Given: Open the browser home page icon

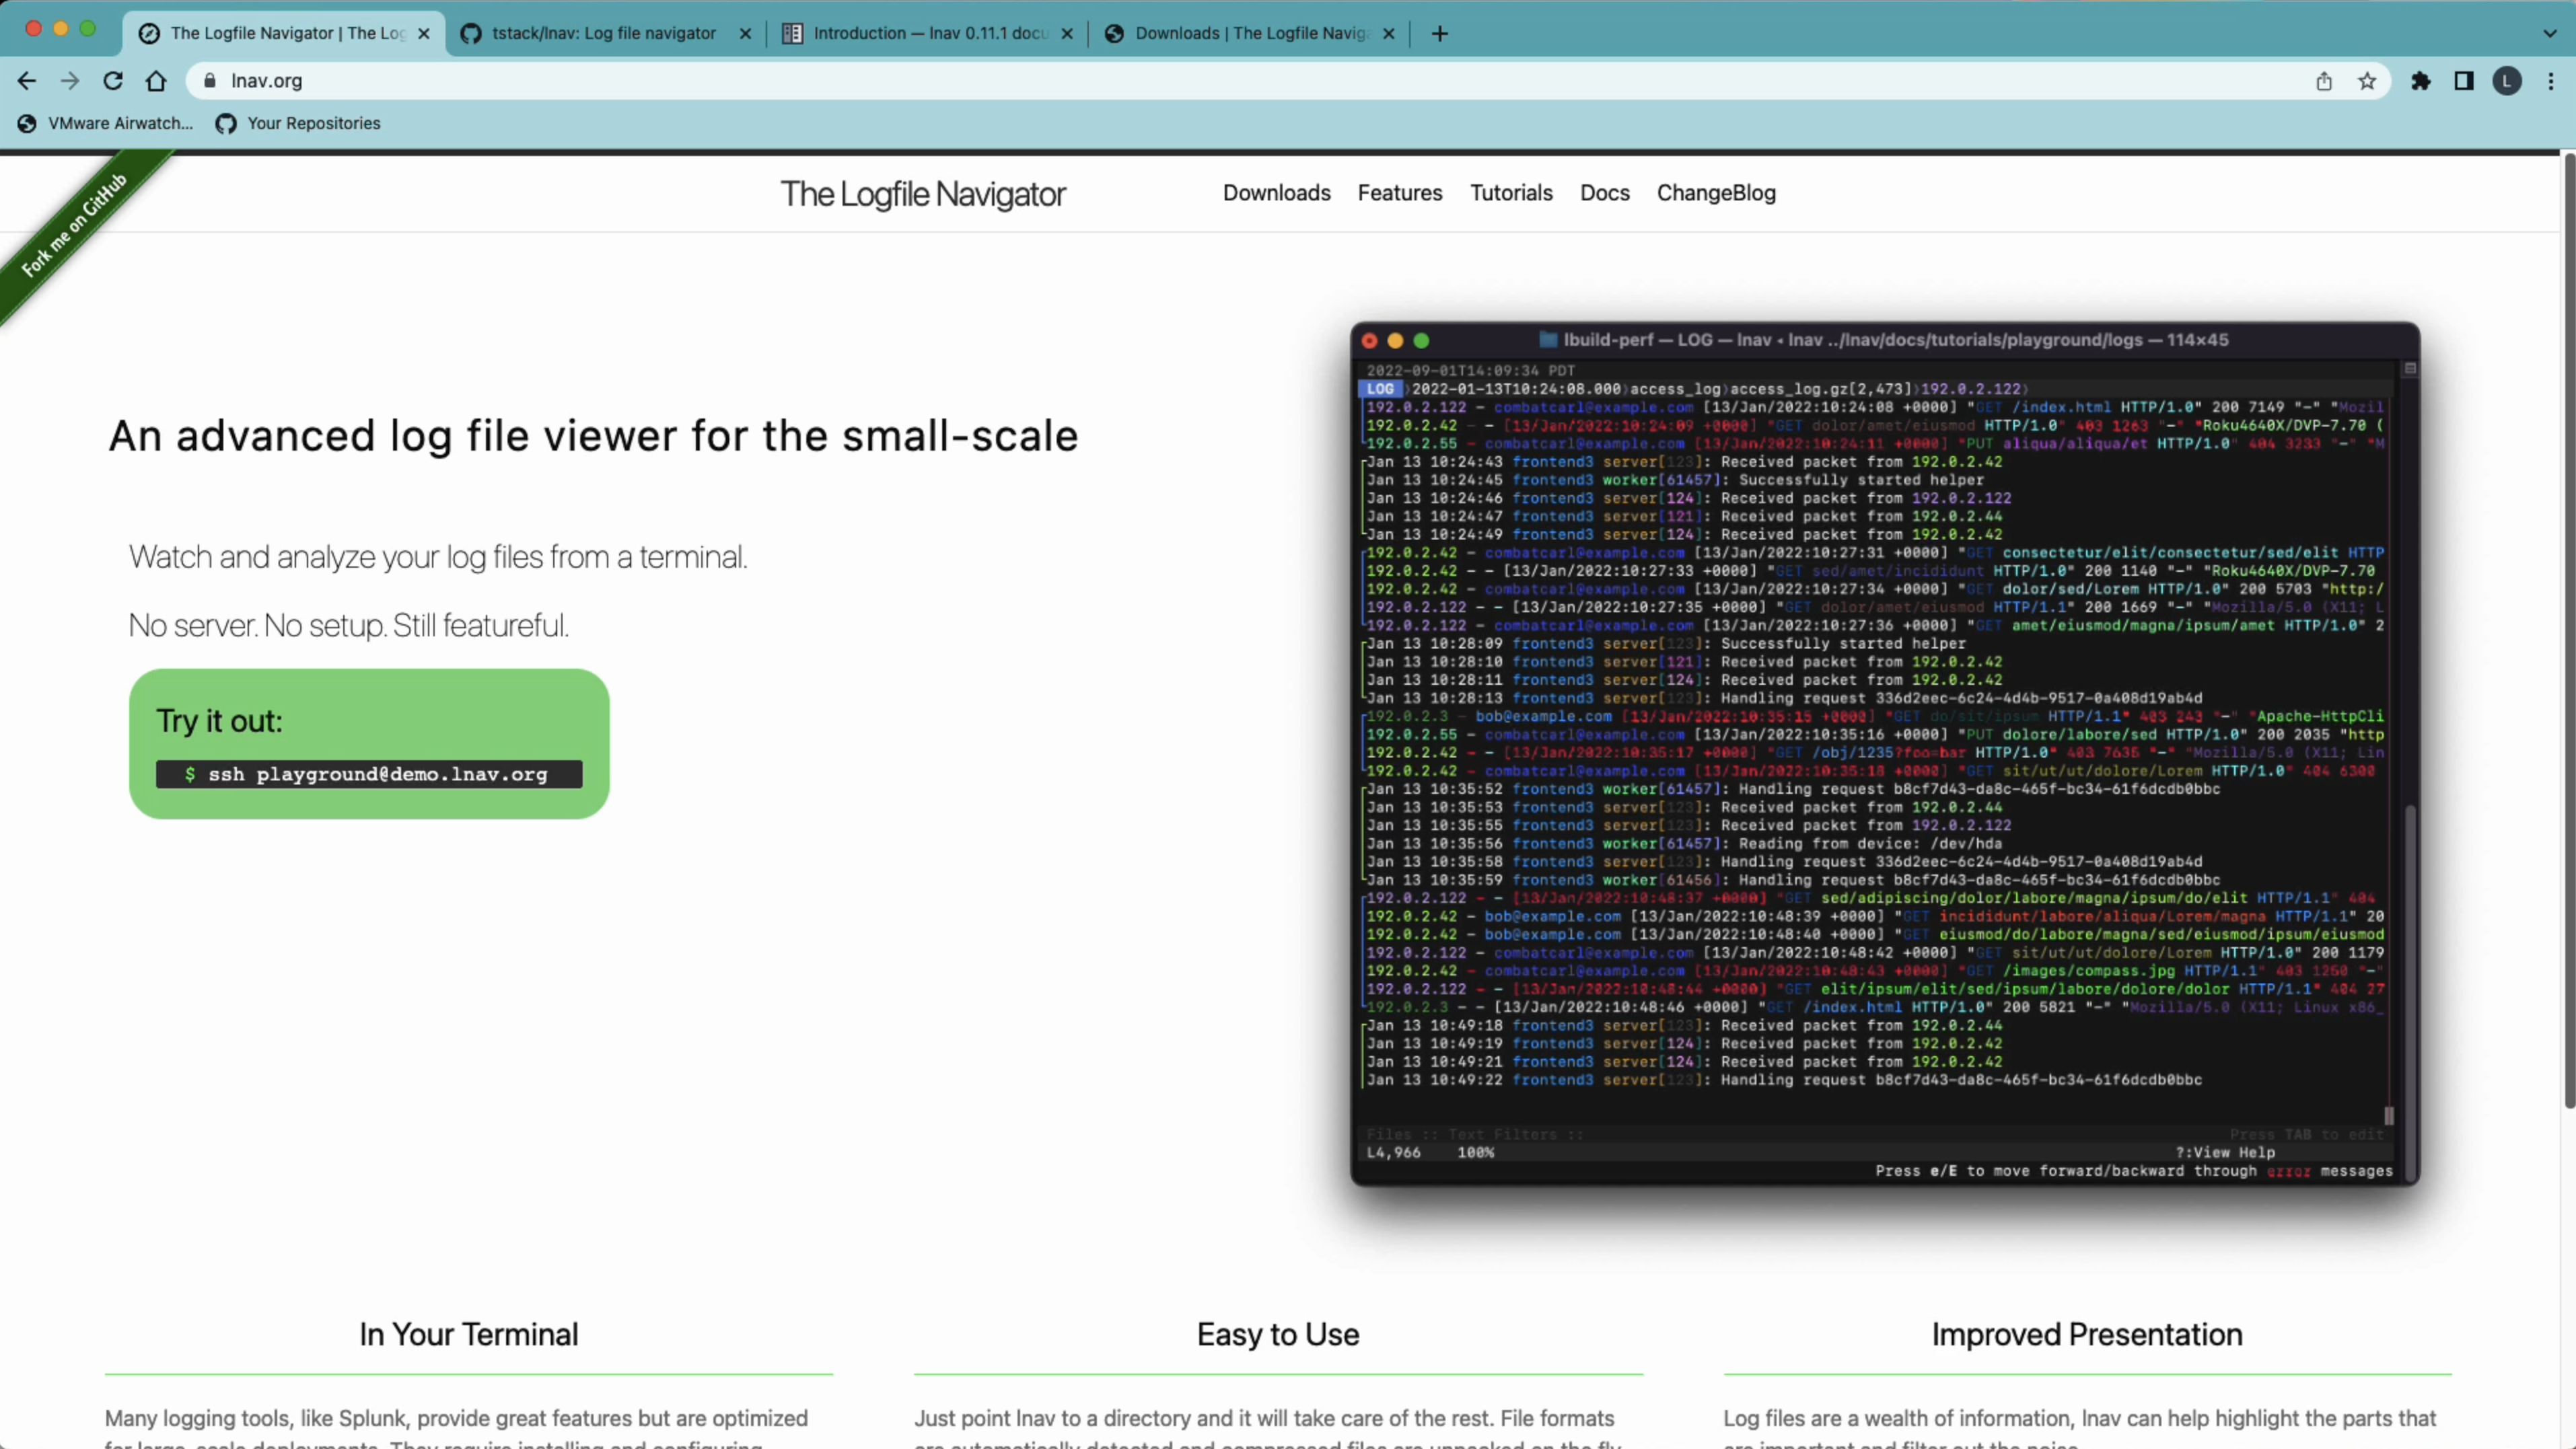Looking at the screenshot, I should pos(156,81).
